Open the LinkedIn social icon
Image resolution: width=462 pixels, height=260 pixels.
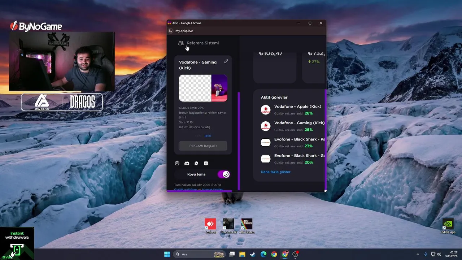tap(206, 163)
